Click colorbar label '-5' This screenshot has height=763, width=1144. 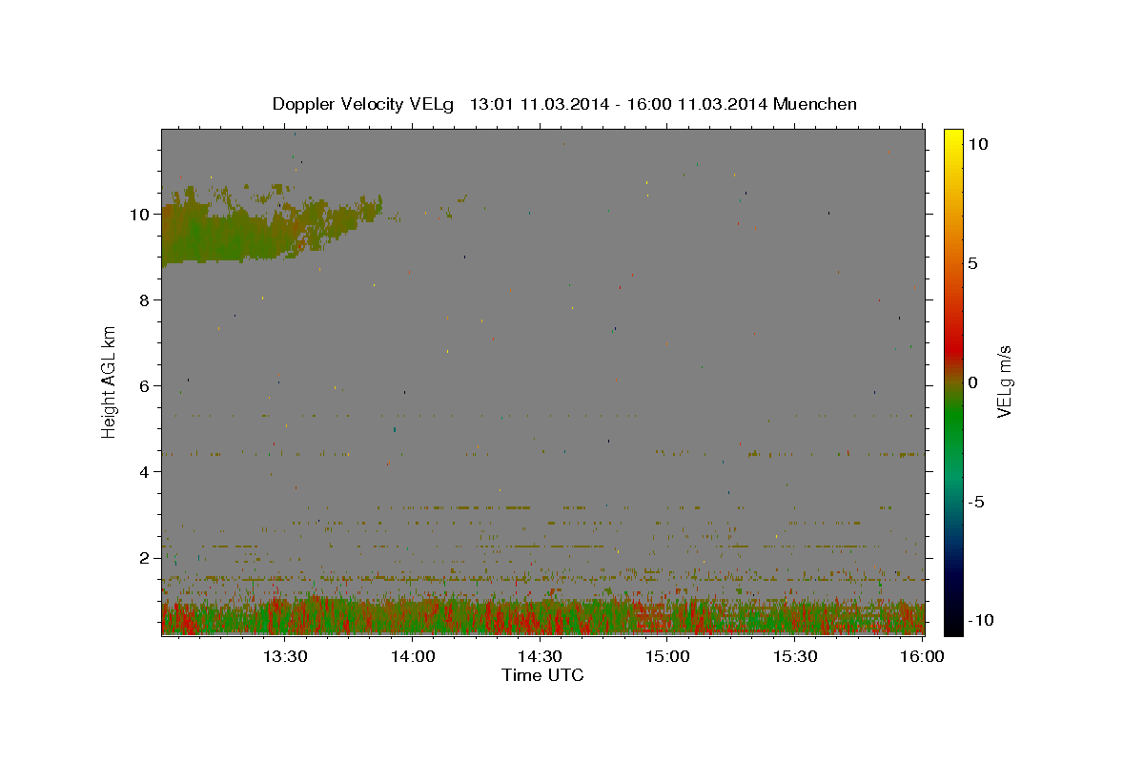point(977,502)
